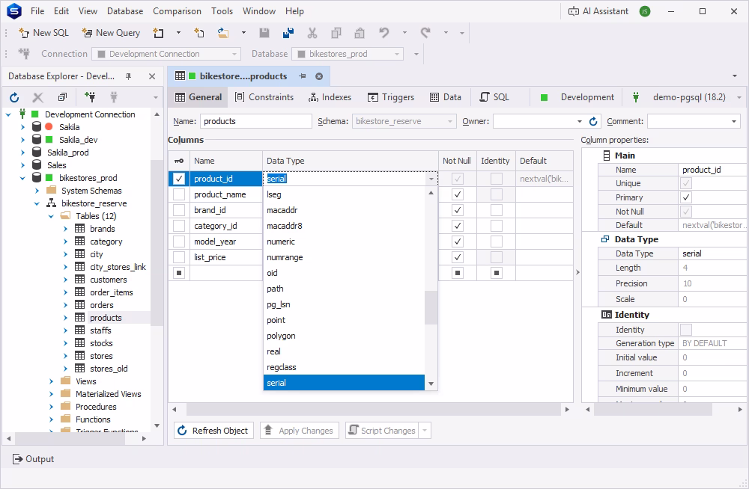Click the user account avatar icon
Screen dimensions: 749x489
click(645, 11)
